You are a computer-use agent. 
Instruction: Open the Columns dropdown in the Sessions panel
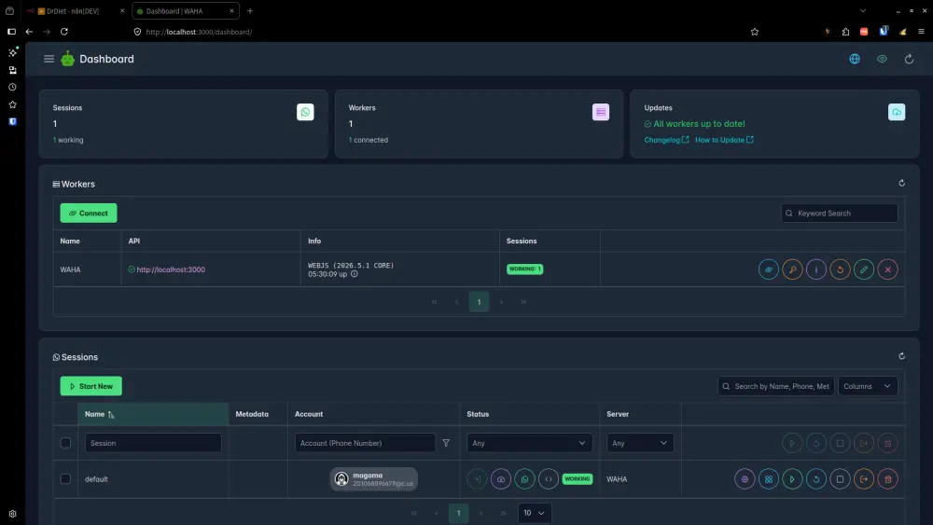tap(867, 386)
